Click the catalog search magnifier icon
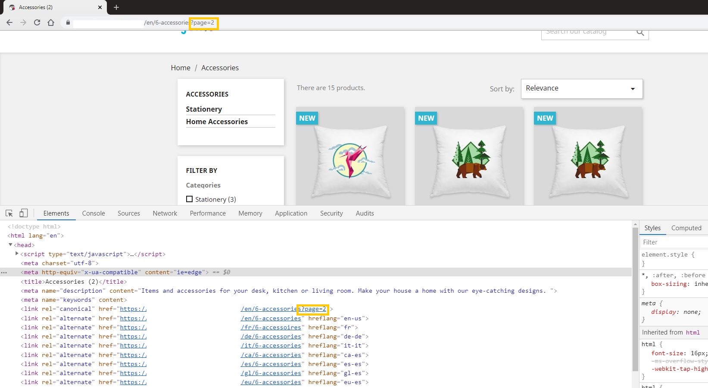This screenshot has width=708, height=388. click(640, 32)
